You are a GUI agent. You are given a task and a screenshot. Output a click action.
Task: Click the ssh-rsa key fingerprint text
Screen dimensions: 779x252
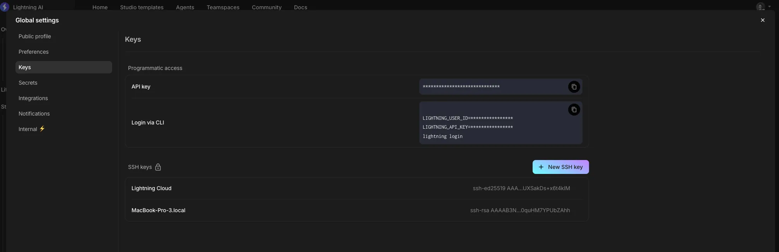(x=520, y=210)
